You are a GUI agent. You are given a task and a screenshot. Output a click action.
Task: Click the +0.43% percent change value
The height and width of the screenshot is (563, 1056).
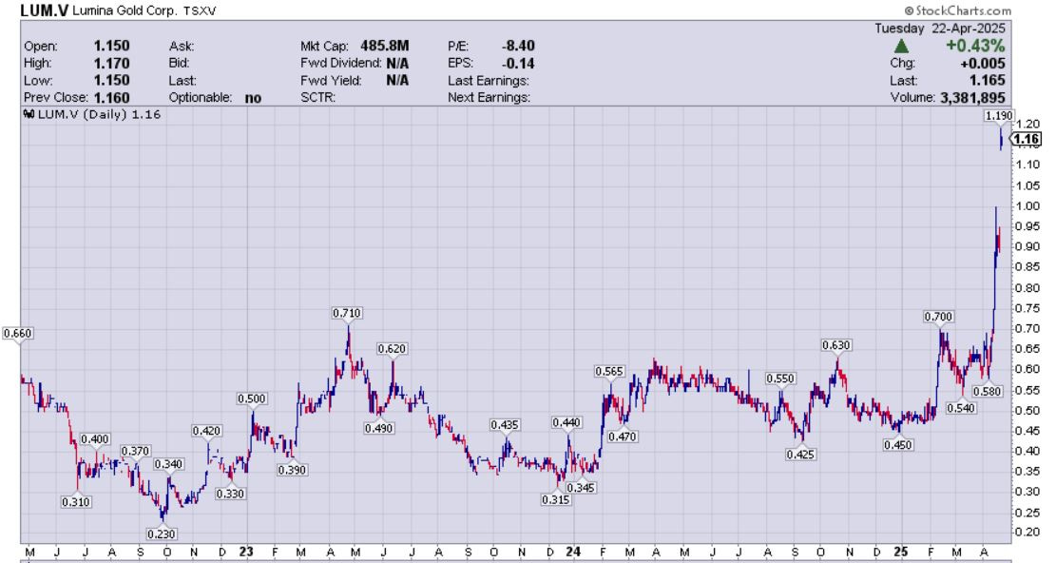pos(975,46)
